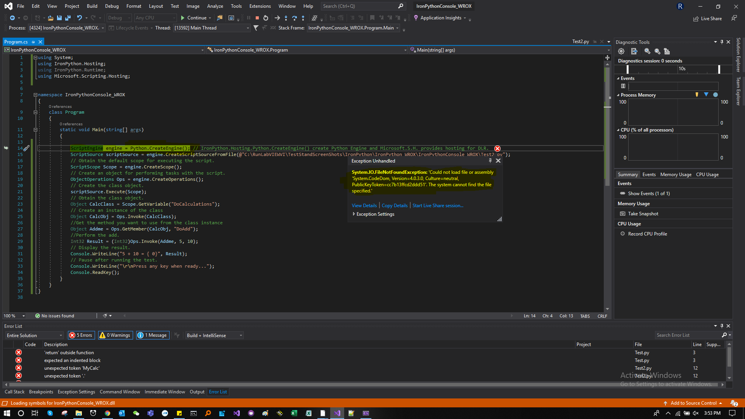Open Diagnostic Tools settings gear

621,51
